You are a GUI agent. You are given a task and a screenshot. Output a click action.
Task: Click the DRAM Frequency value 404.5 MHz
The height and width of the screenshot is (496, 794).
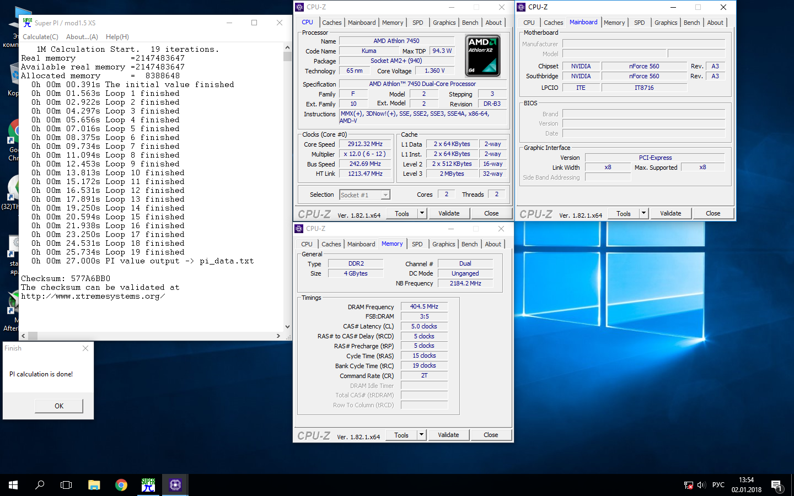click(x=424, y=306)
